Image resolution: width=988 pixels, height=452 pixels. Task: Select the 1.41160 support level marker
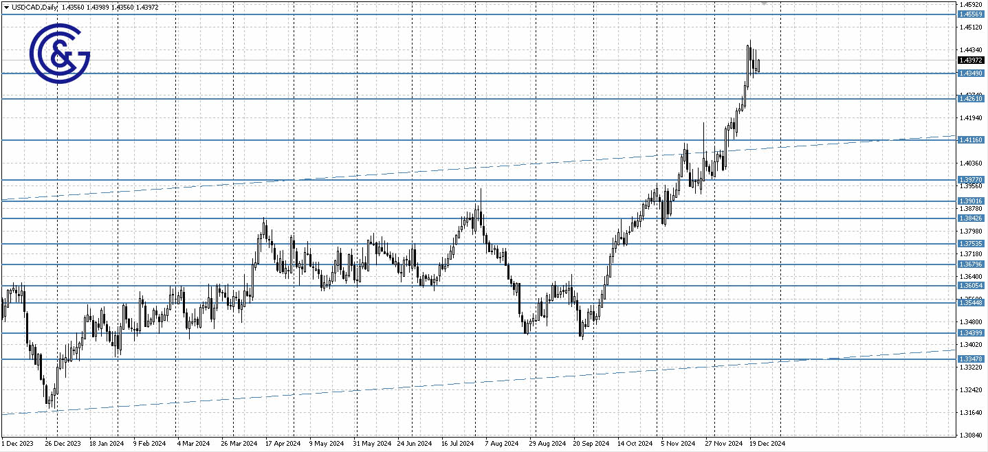tap(971, 139)
